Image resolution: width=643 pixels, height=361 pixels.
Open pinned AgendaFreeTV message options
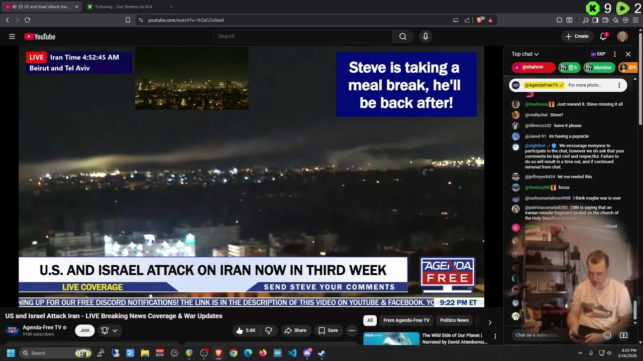click(x=619, y=85)
